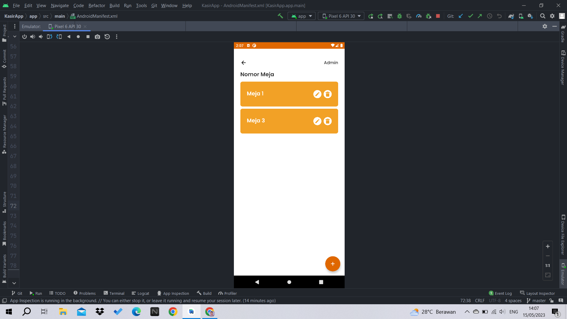Open Search Everywhere with the magnifier icon
Viewport: 567px width, 319px height.
[x=543, y=16]
